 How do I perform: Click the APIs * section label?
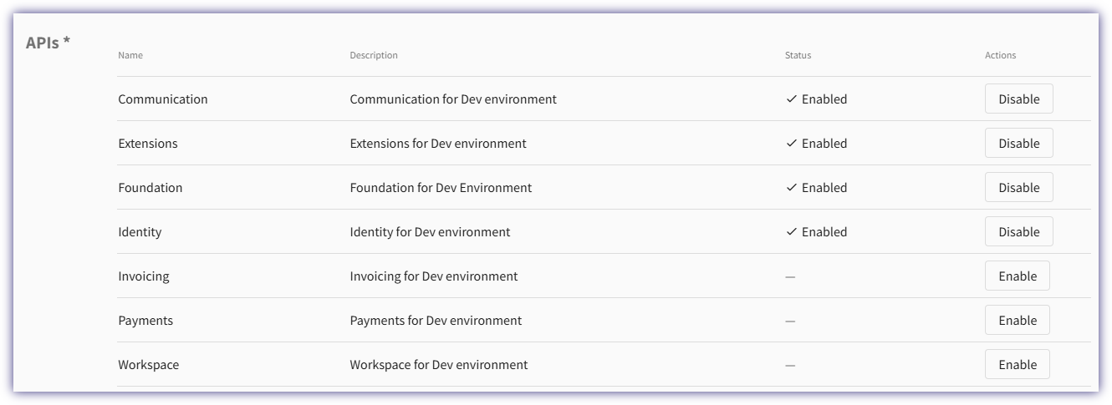click(x=48, y=43)
